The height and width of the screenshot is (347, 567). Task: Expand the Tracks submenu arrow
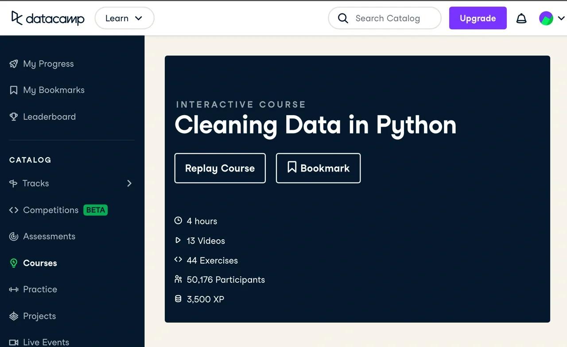(129, 183)
